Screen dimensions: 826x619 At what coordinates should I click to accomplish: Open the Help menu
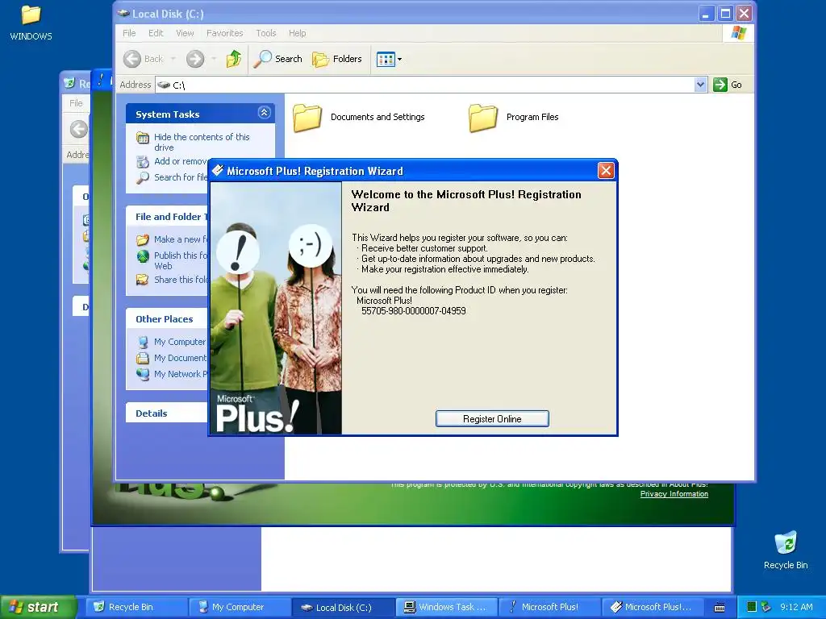point(297,33)
